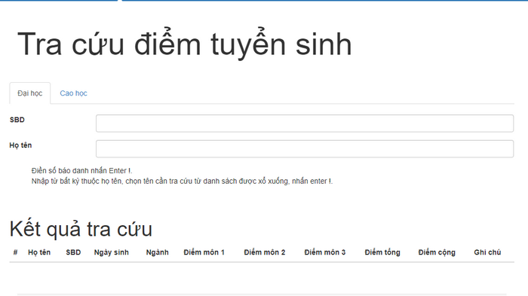
Task: Click the # column header
Action: 15,252
